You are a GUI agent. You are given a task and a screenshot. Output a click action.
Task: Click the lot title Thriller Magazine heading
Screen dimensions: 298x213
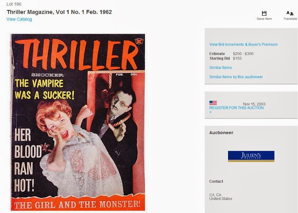59,12
